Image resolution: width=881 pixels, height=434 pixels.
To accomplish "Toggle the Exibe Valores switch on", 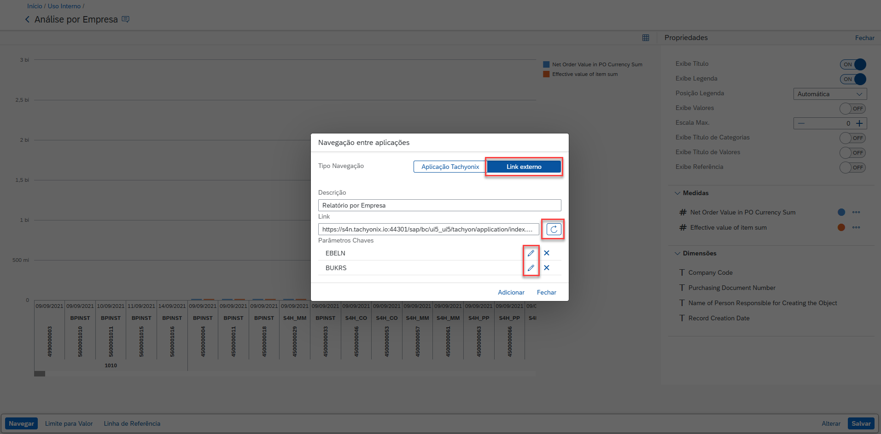I will 852,109.
